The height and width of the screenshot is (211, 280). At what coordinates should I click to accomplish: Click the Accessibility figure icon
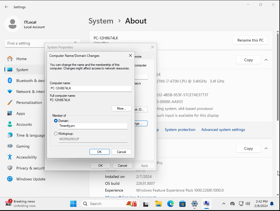click(x=10, y=157)
